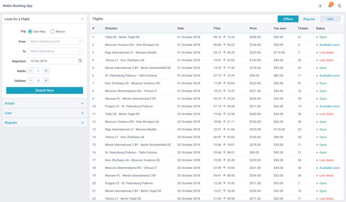Expand the Hotels section
Screen dimensions: 346x202
[x=45, y=103]
